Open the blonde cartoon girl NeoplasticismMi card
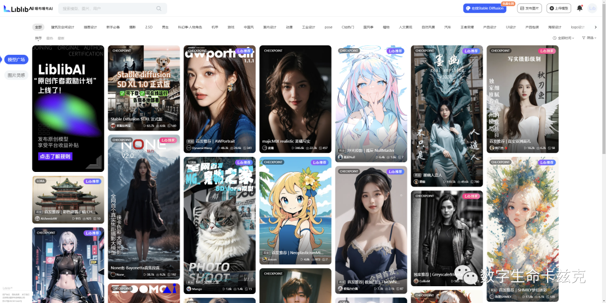This screenshot has height=303, width=606. (x=295, y=211)
